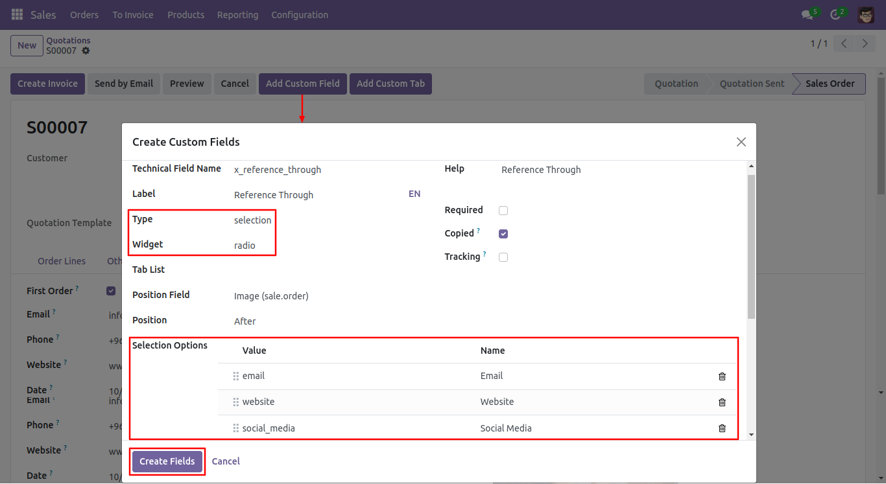Click the Email name cell
Screen dimensions: 886x484
pos(492,376)
